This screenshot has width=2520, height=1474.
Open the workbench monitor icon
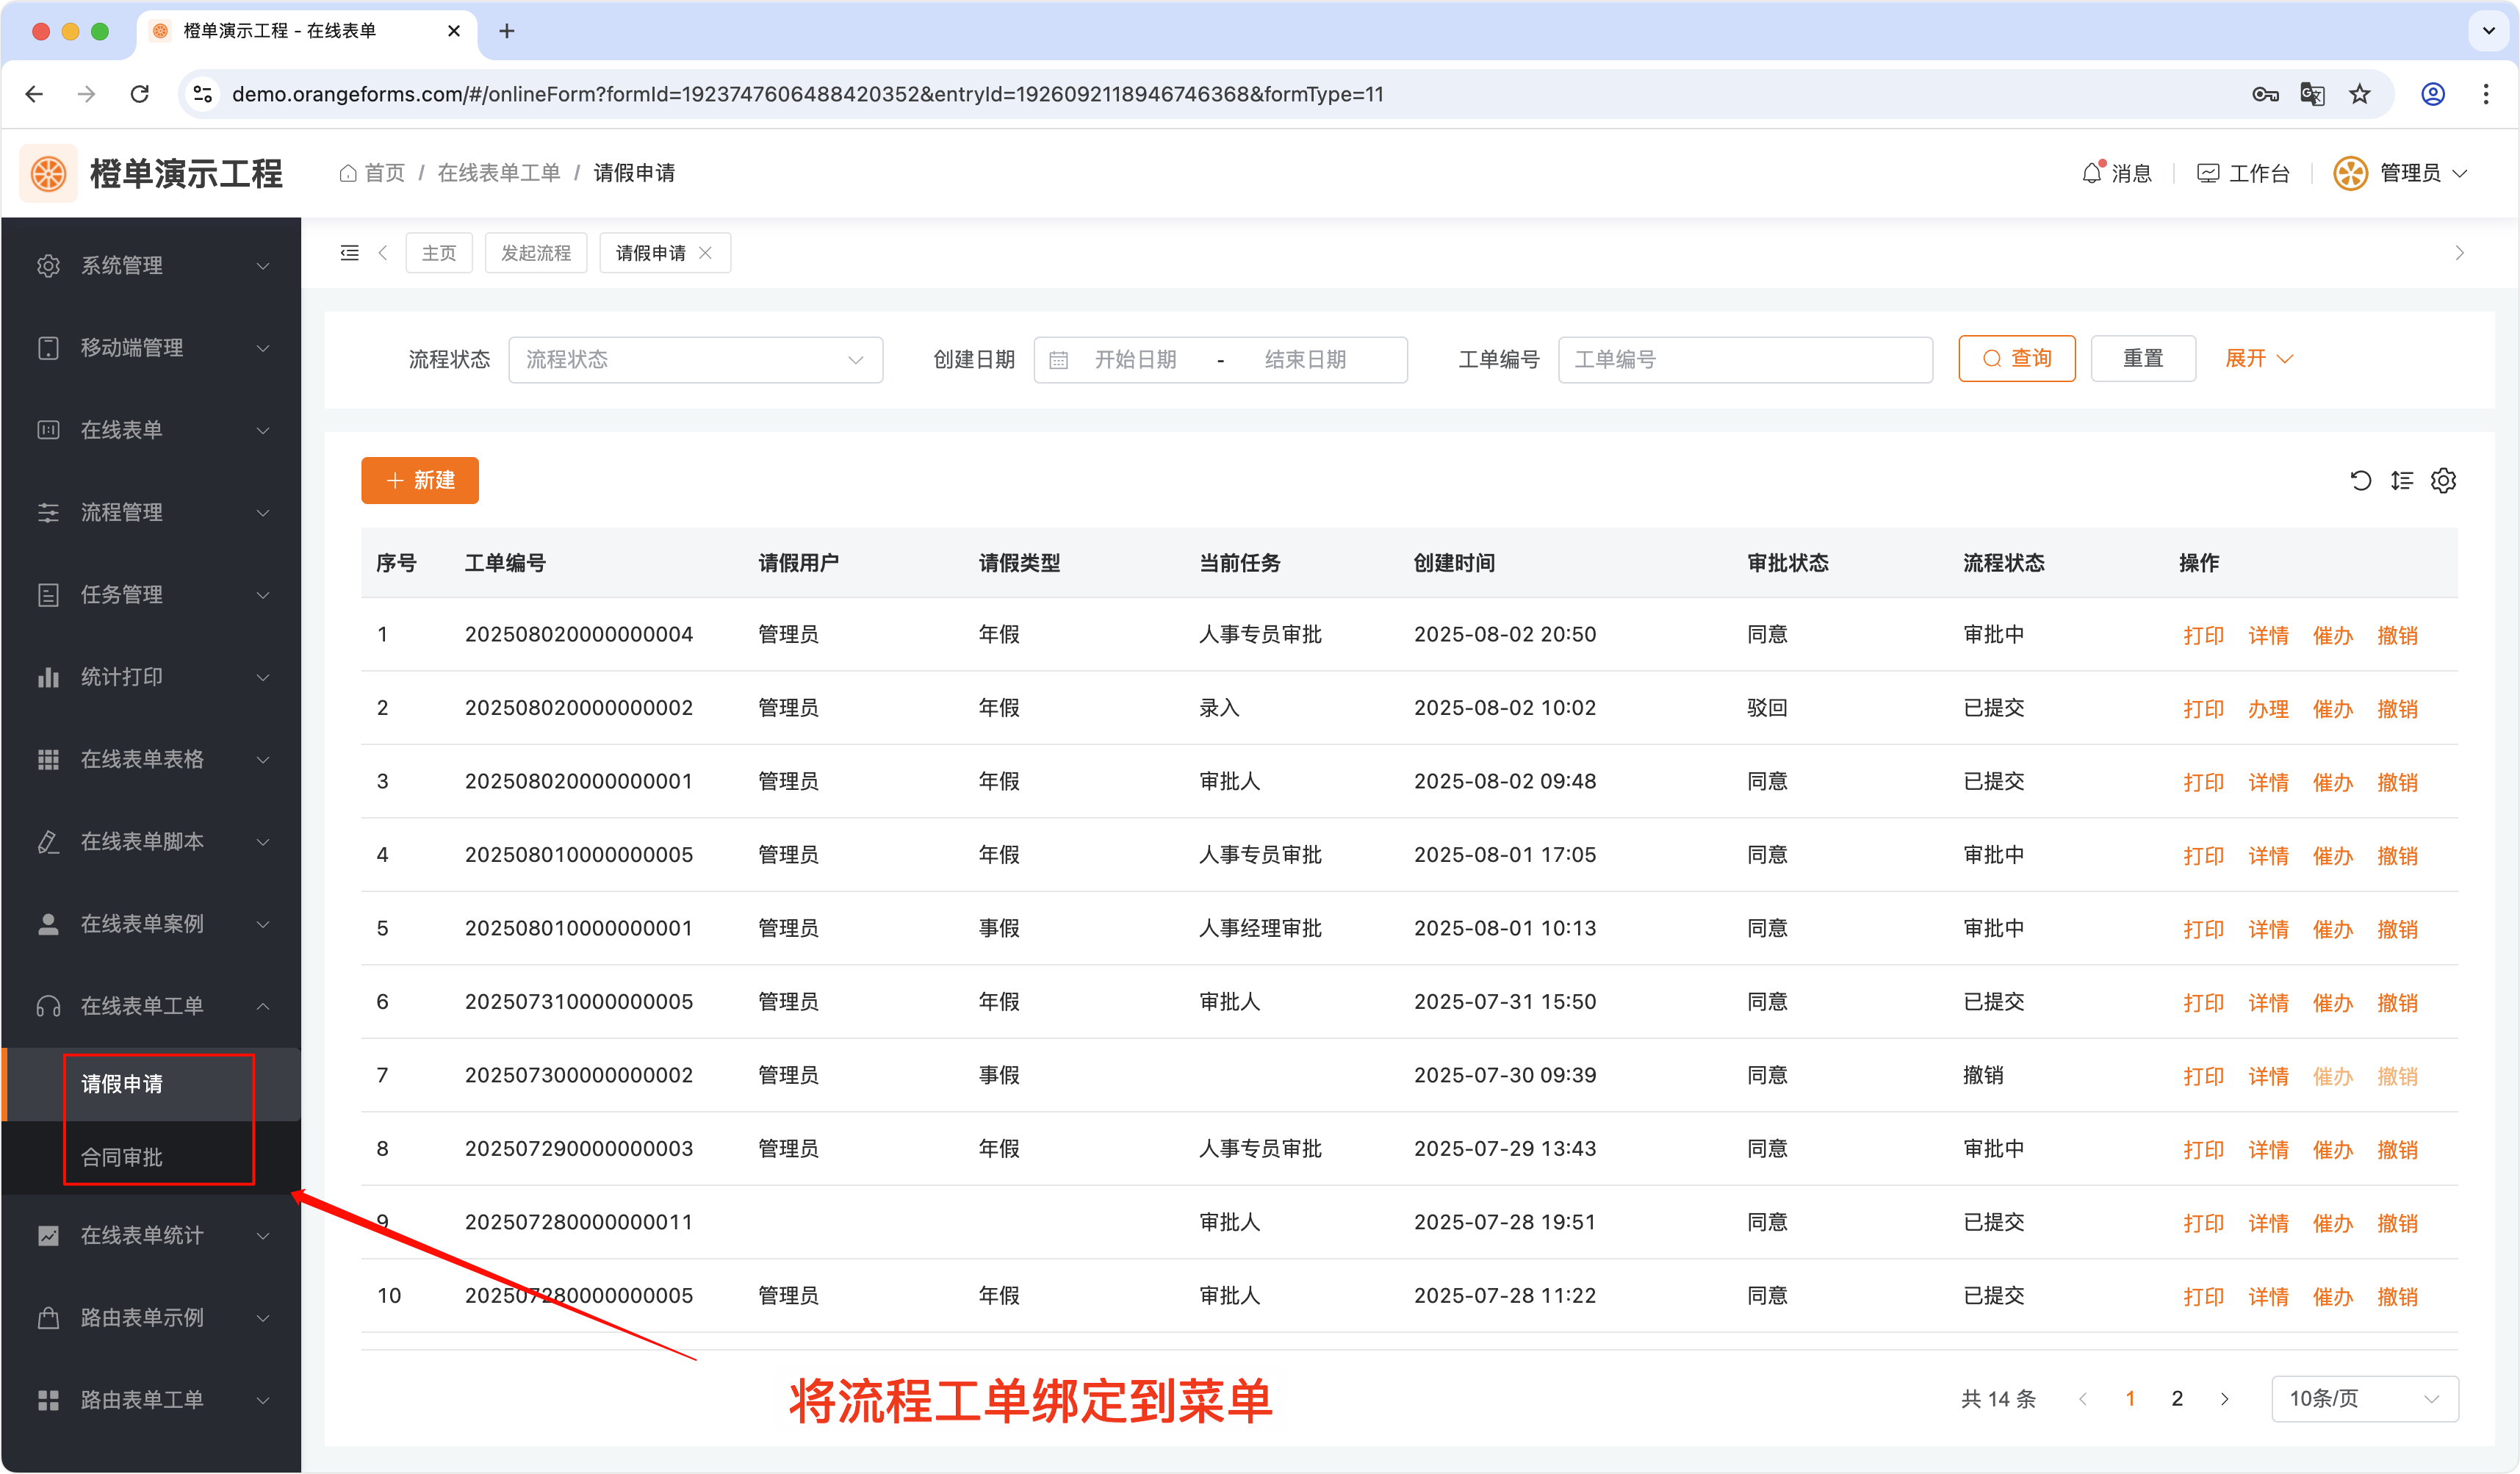pos(2207,173)
